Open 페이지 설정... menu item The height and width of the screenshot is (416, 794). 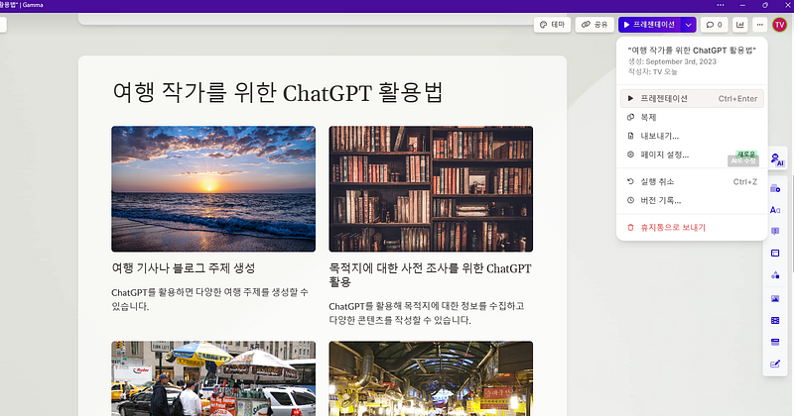pyautogui.click(x=692, y=155)
